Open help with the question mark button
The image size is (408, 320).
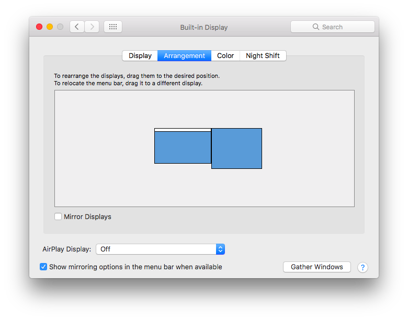pos(362,267)
